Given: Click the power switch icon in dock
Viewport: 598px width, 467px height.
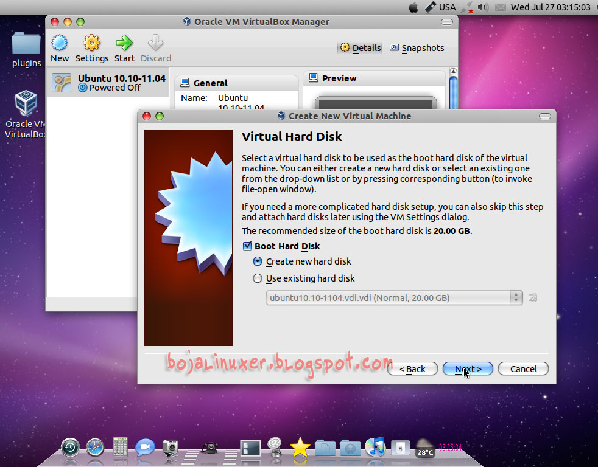Looking at the screenshot, I should click(400, 448).
